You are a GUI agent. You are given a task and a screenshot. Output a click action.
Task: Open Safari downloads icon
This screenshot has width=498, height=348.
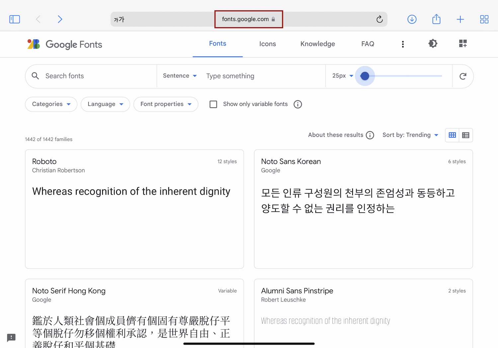click(412, 19)
